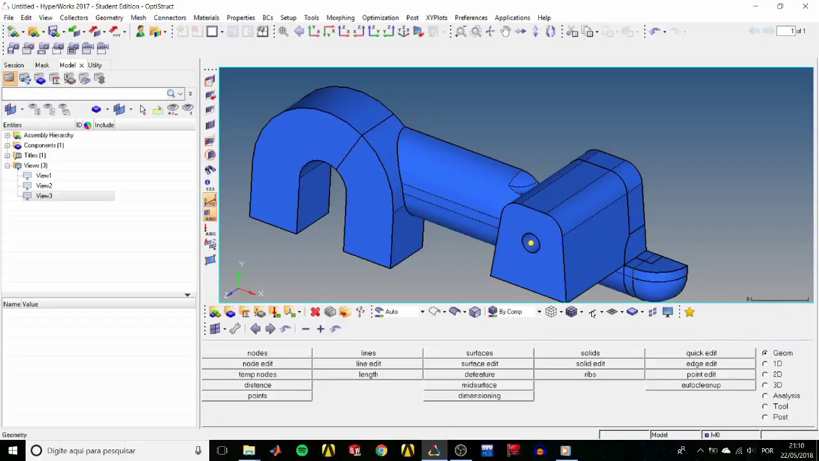
Task: Open the By Comp color mode dropdown
Action: pos(539,312)
